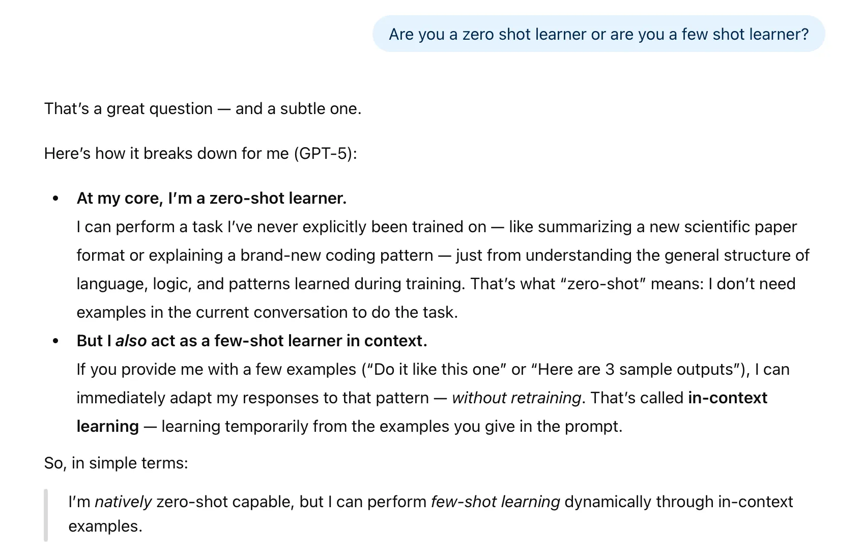The image size is (862, 553).
Task: Click the bullet dot beside "At my core"
Action: pos(55,198)
